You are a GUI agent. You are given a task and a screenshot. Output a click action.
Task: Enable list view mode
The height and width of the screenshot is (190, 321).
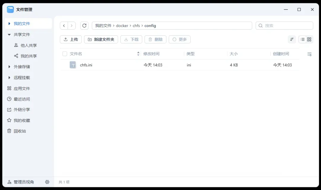pyautogui.click(x=302, y=39)
